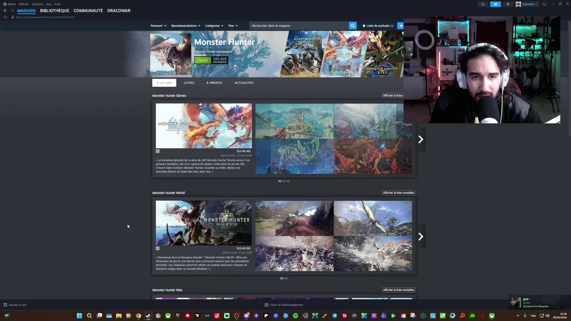The image size is (571, 321).
Task: Click the Gérer les téléchargements download icon
Action: (266, 305)
